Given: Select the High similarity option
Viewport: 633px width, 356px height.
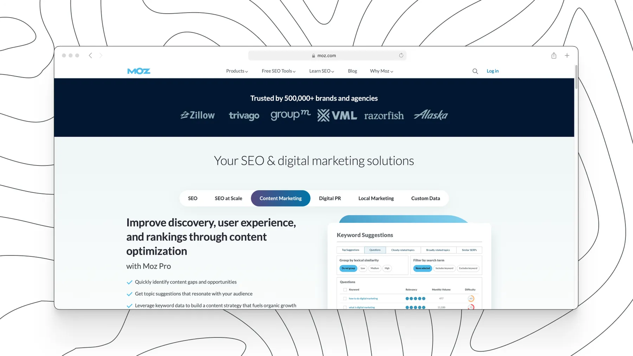Looking at the screenshot, I should [387, 268].
